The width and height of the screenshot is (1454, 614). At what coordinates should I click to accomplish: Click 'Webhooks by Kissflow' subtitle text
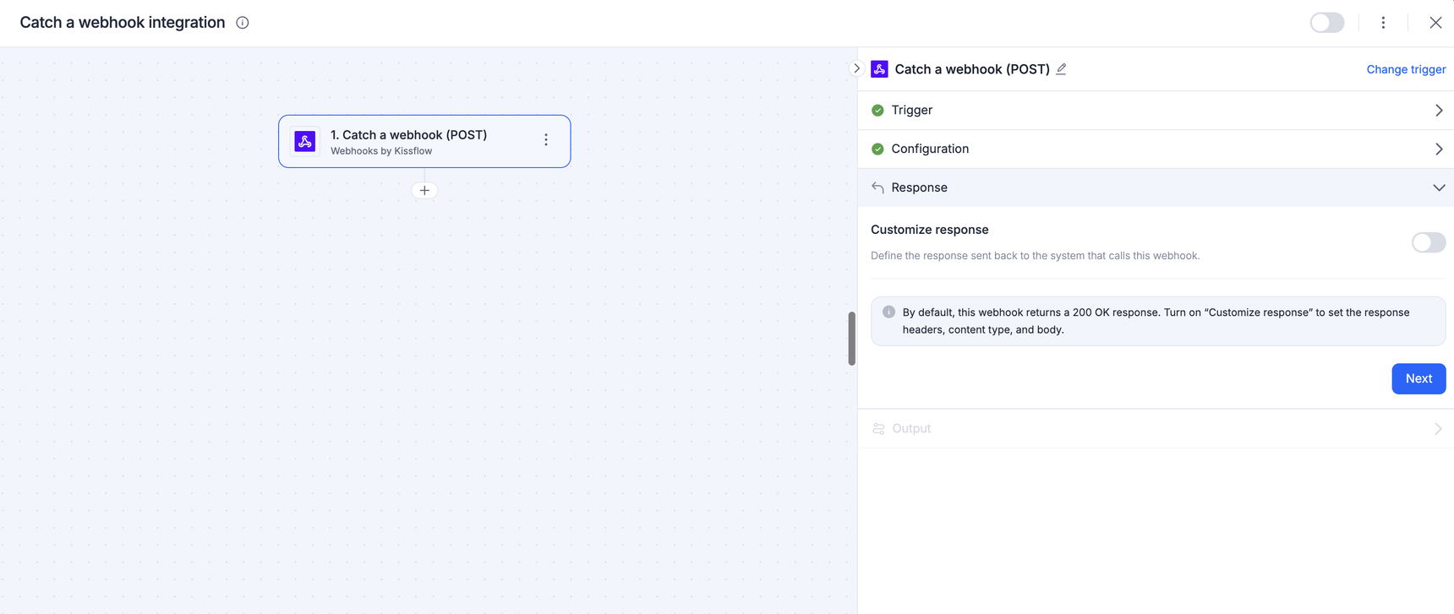tap(381, 151)
